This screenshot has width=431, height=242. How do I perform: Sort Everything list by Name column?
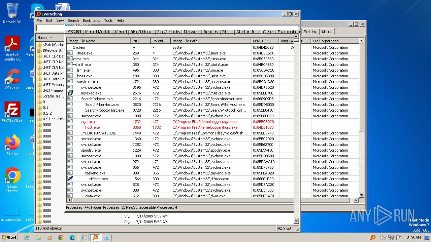click(50, 38)
